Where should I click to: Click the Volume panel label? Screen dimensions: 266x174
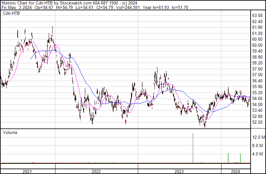(10, 132)
